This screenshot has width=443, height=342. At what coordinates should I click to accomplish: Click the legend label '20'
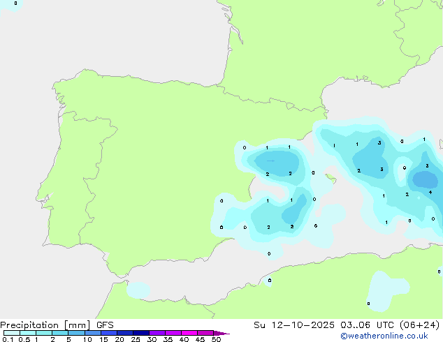pos(119,339)
